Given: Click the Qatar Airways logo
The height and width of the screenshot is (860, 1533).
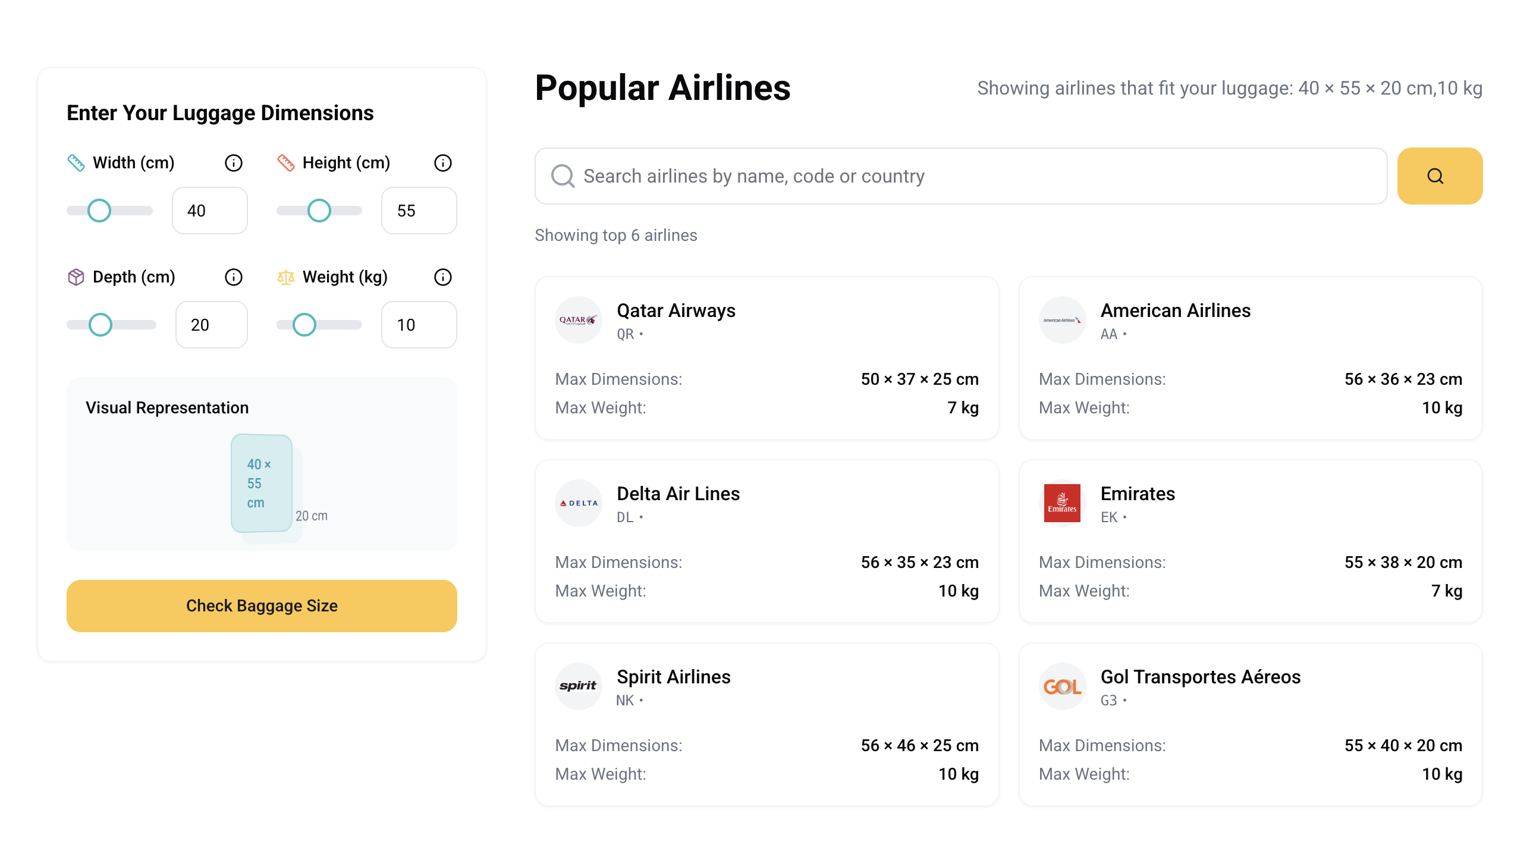Looking at the screenshot, I should (x=578, y=320).
